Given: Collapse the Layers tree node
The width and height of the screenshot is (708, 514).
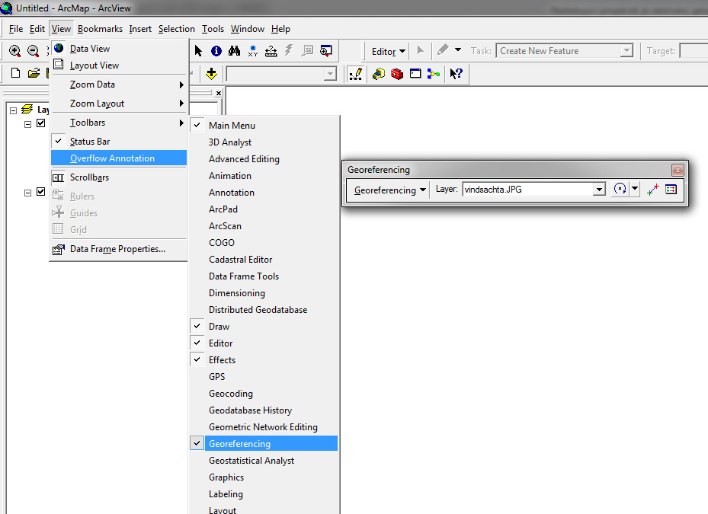Looking at the screenshot, I should tap(13, 110).
